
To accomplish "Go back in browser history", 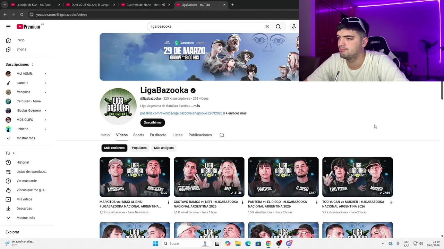I will 5,15.
